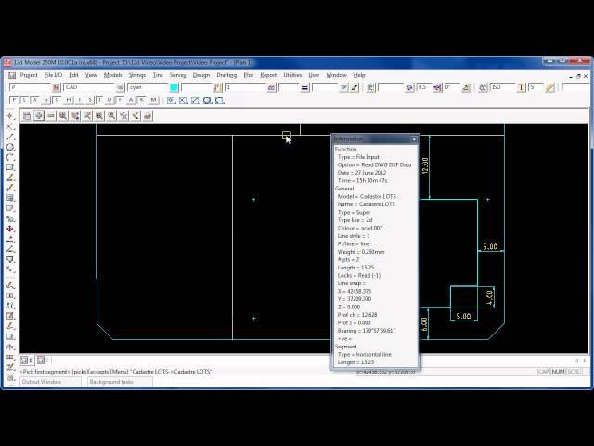The height and width of the screenshot is (446, 594).
Task: Click the cyan colour name field
Action: (148, 87)
